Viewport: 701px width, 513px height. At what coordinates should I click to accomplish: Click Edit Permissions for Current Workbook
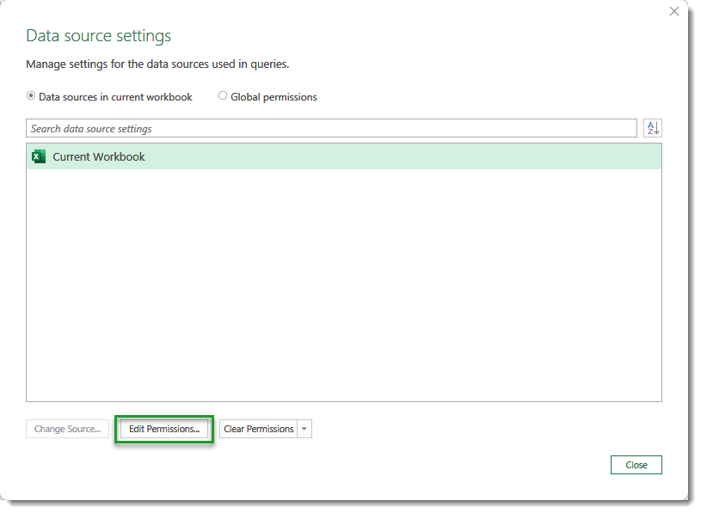163,428
